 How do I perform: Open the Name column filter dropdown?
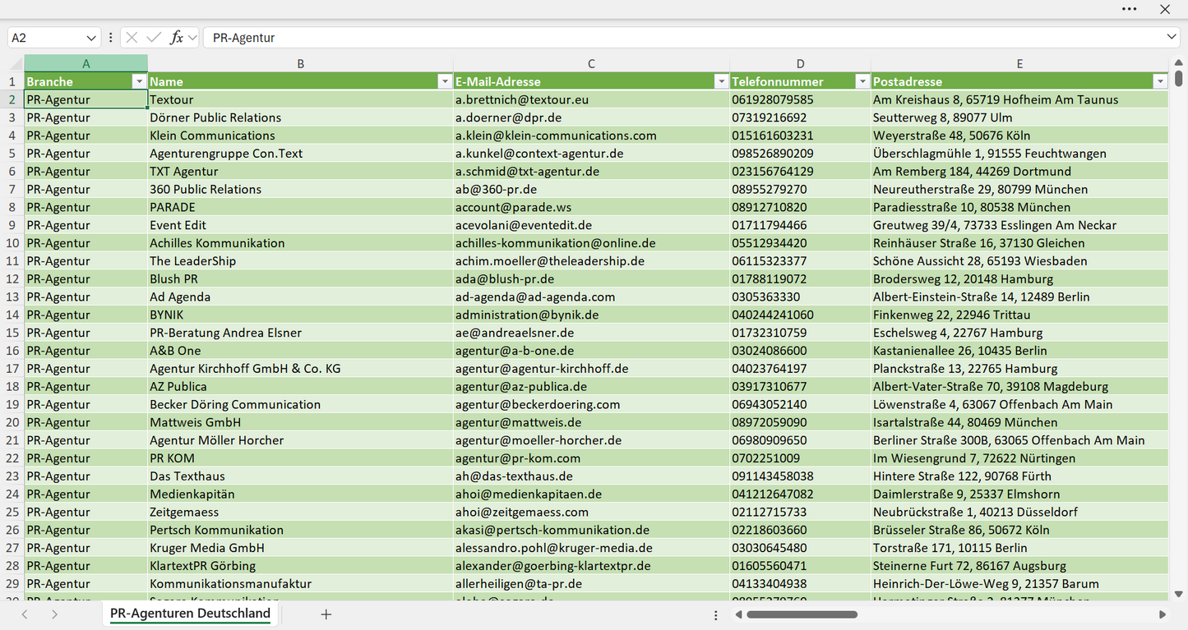(444, 81)
